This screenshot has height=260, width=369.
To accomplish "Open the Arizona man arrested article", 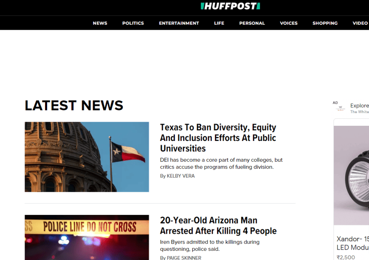I will (218, 225).
